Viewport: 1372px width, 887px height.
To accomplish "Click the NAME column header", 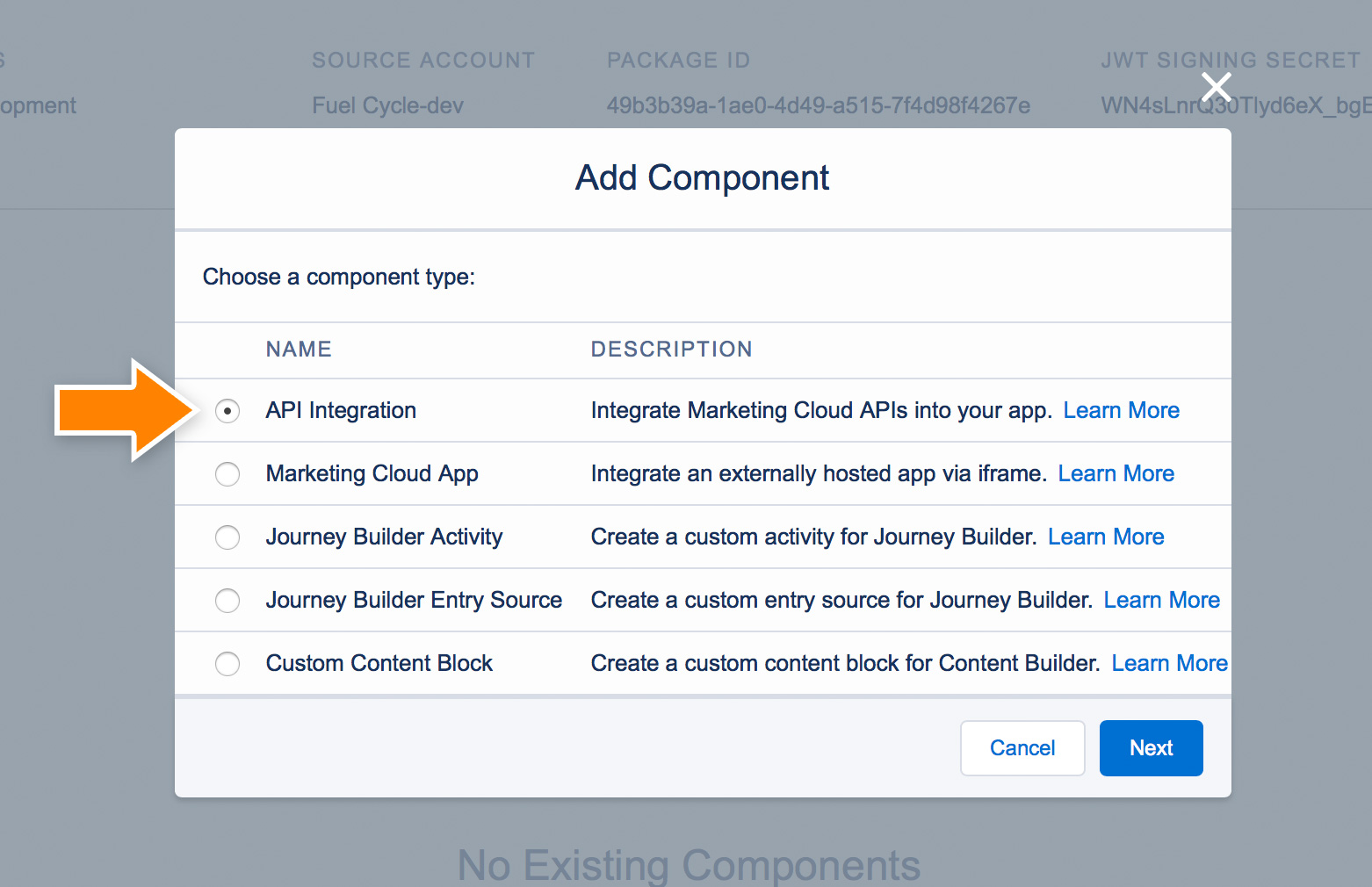I will click(299, 350).
